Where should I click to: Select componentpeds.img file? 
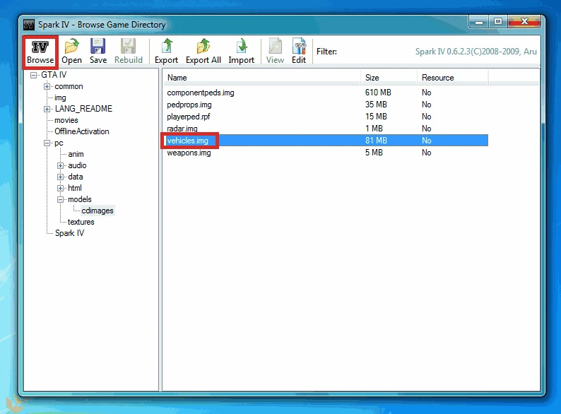click(201, 93)
